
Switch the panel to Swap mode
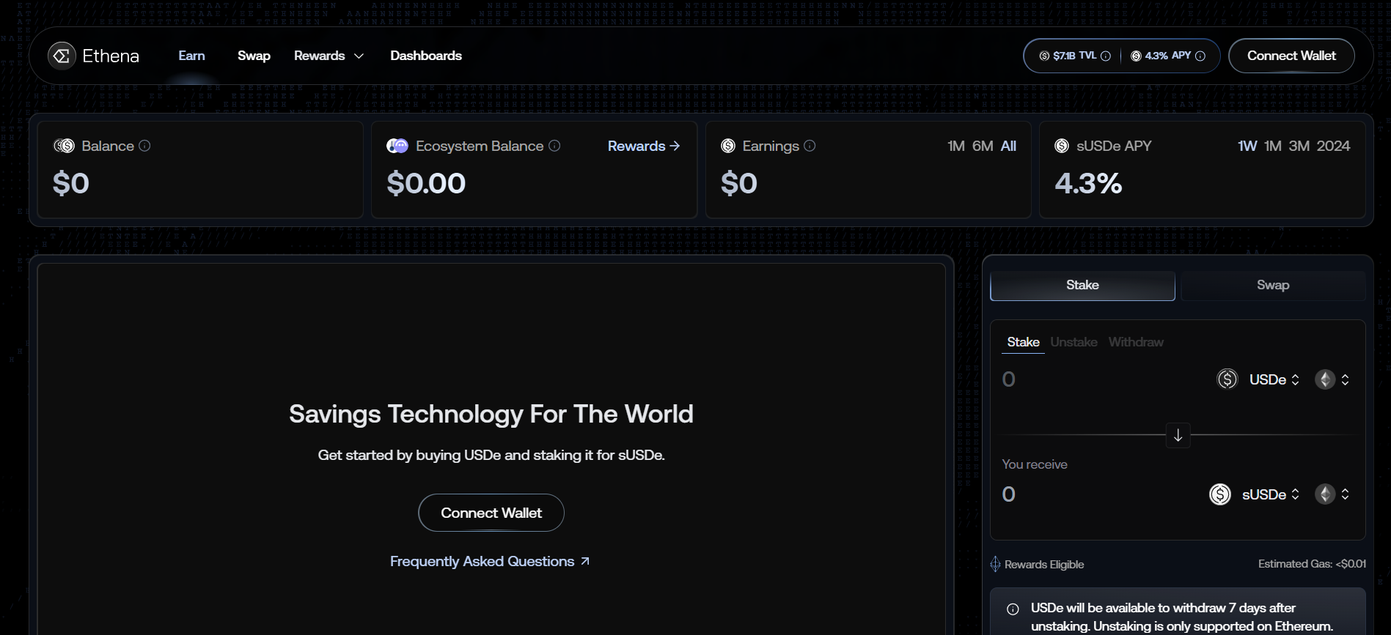(x=1272, y=285)
